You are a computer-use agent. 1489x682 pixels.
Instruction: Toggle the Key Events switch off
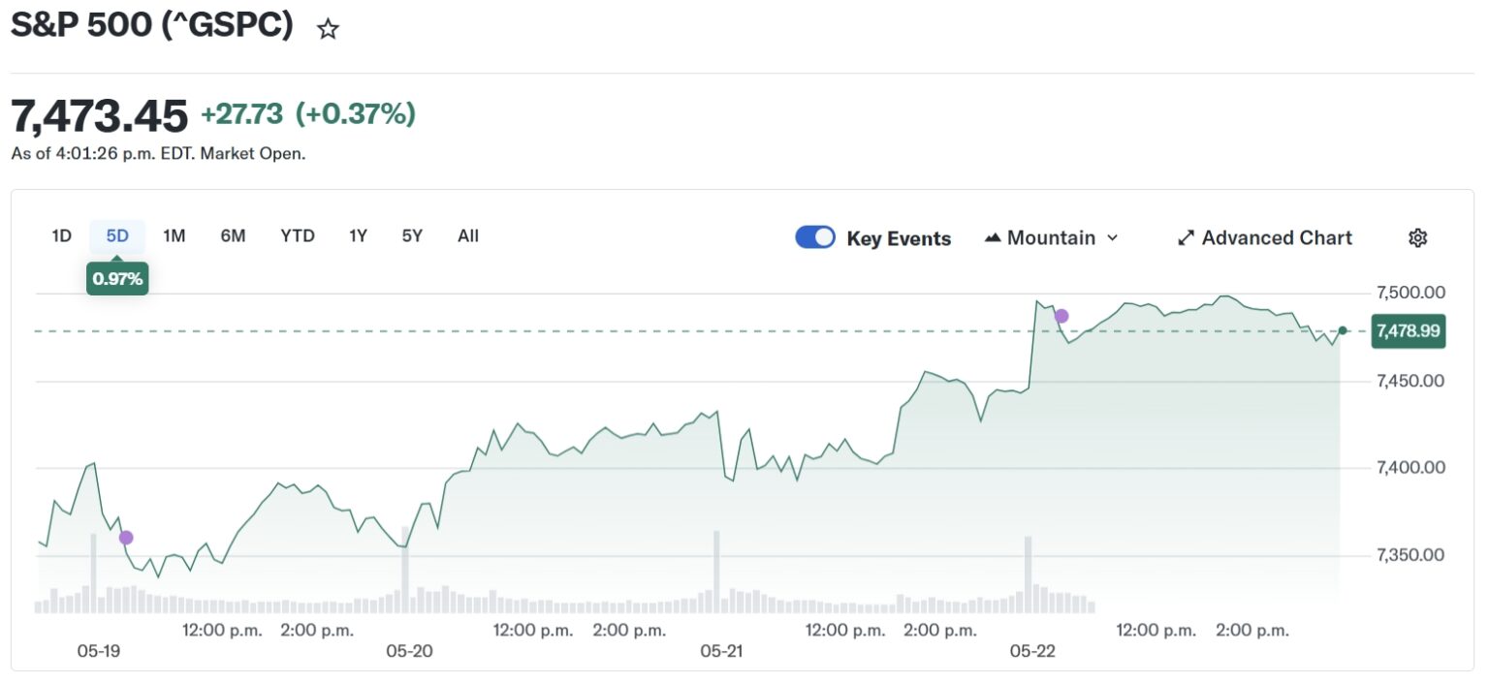pyautogui.click(x=815, y=237)
